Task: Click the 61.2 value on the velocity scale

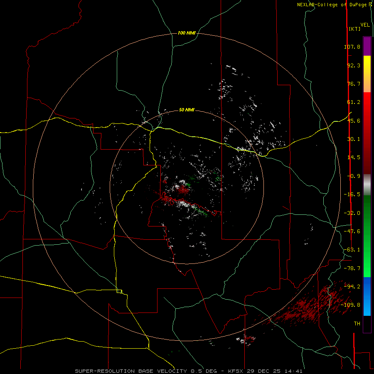Action: 354,102
